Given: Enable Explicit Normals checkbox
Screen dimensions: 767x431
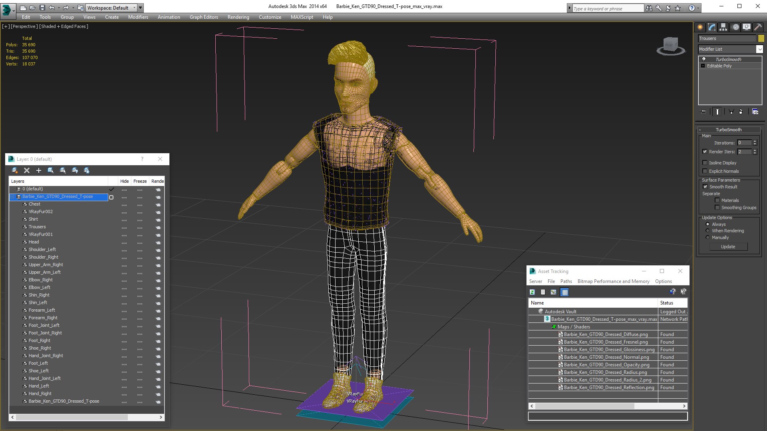Looking at the screenshot, I should tap(705, 171).
